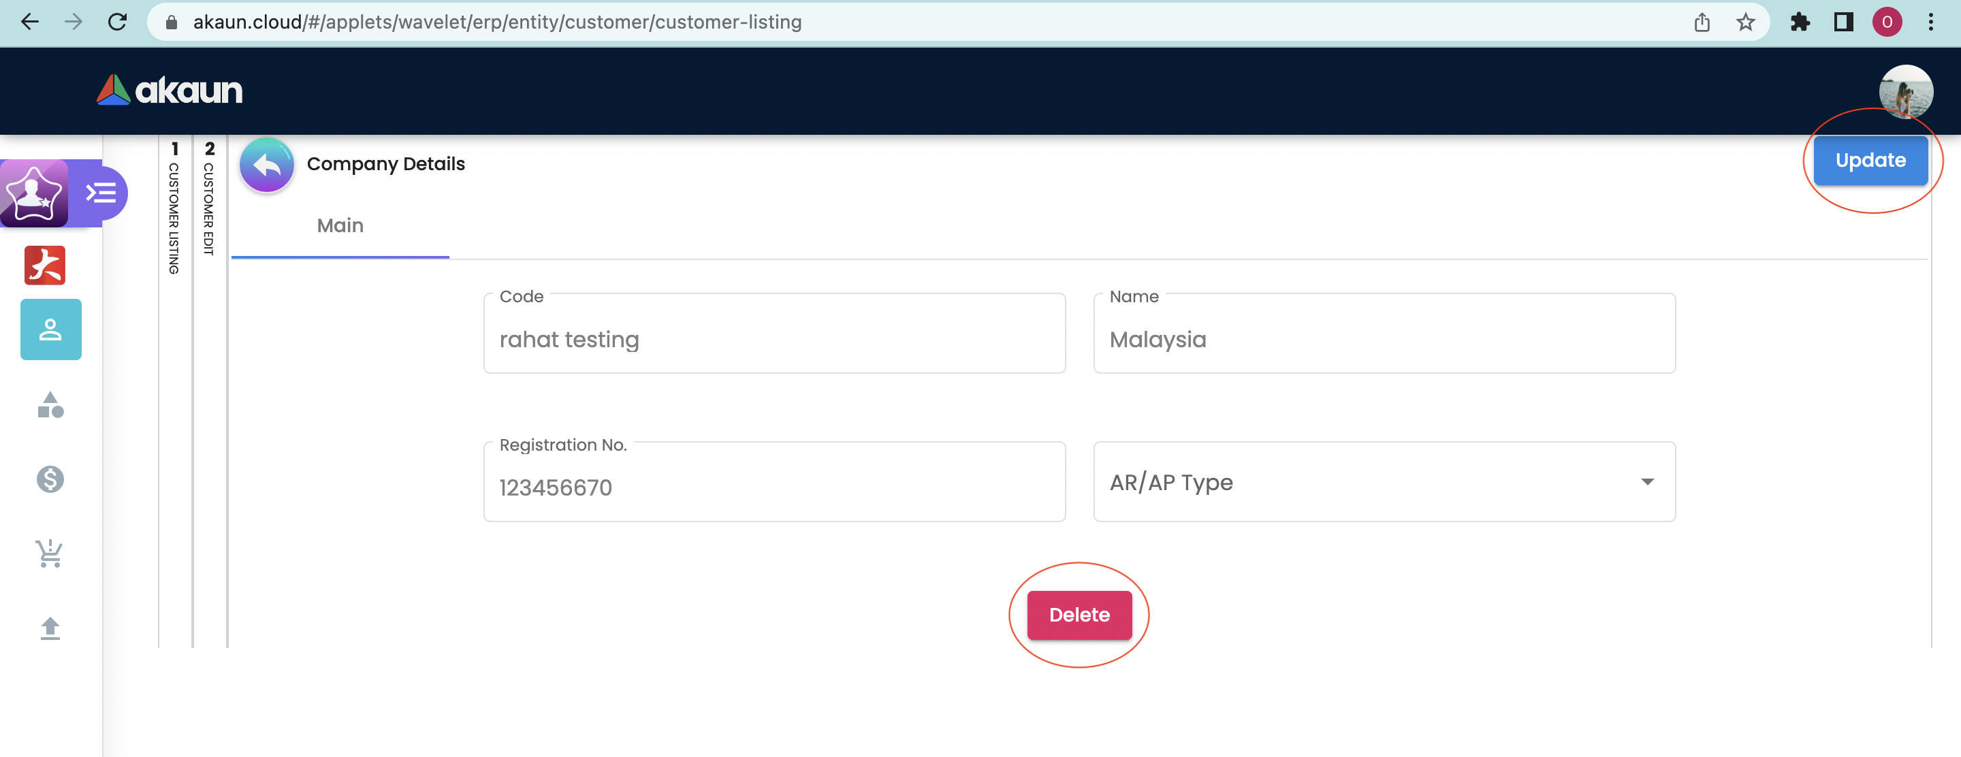This screenshot has width=1961, height=757.
Task: Click the purple star customer applet icon
Action: [x=33, y=193]
